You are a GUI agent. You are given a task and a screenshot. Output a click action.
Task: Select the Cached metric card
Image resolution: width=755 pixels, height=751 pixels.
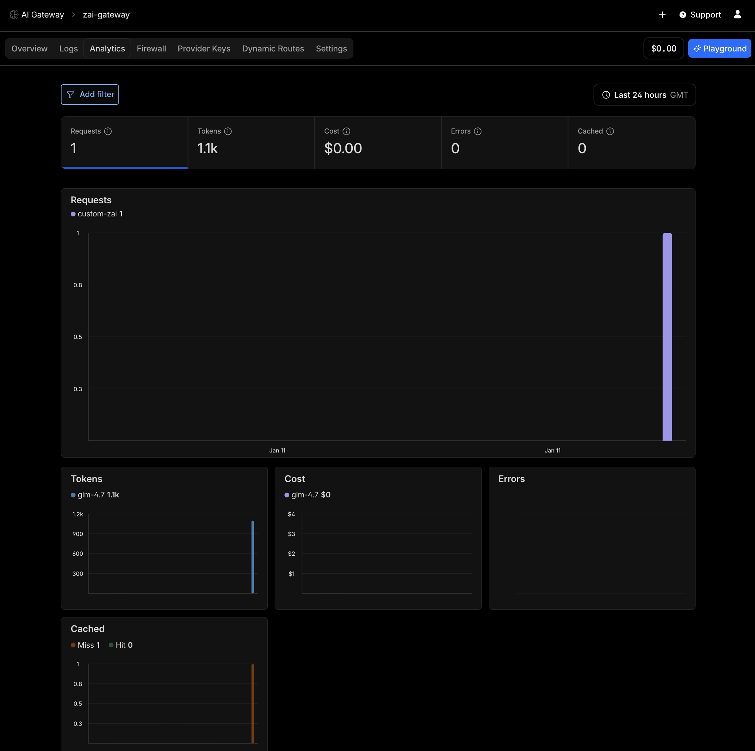click(631, 143)
